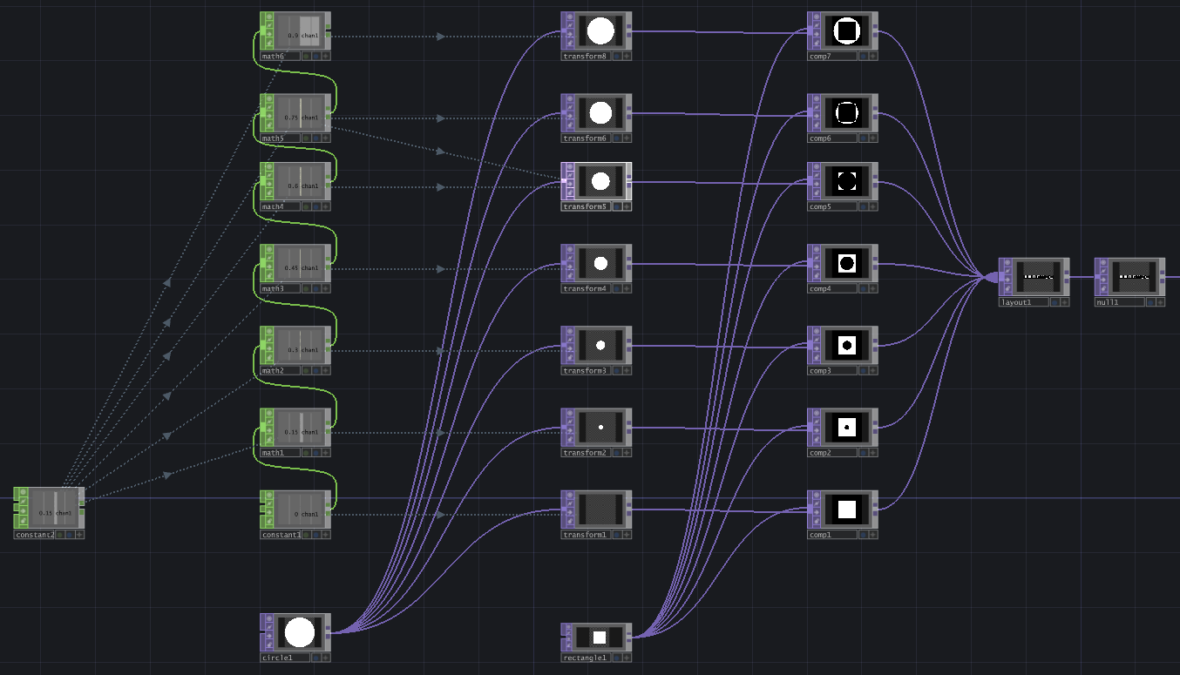This screenshot has height=675, width=1180.
Task: Lock the transform5 node
Action: point(571,193)
